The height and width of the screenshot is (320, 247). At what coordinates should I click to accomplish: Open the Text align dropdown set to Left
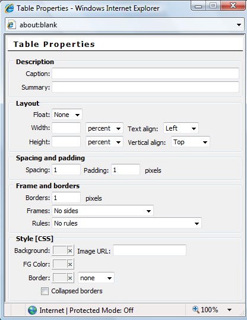(181, 128)
